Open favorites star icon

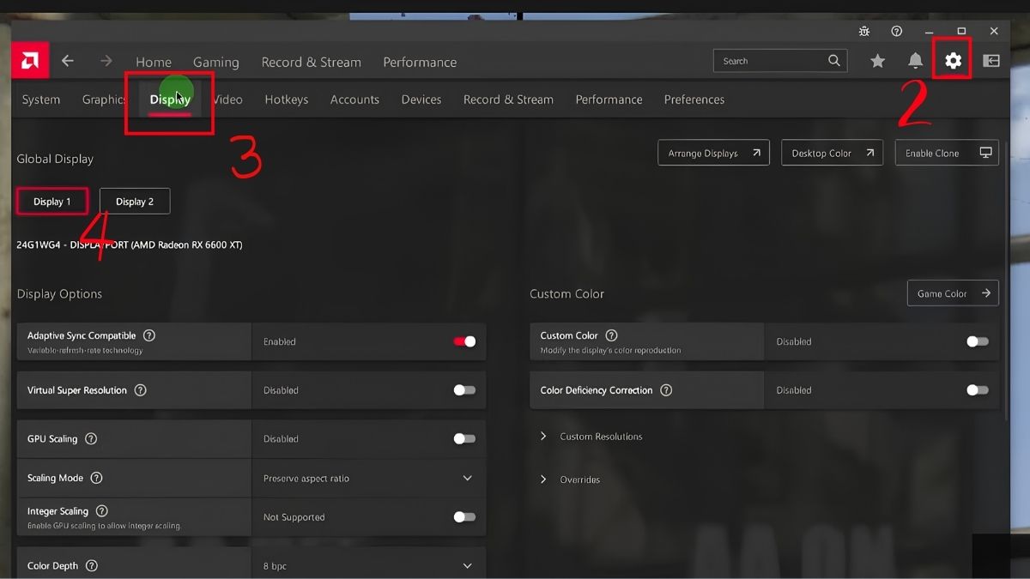pyautogui.click(x=877, y=61)
